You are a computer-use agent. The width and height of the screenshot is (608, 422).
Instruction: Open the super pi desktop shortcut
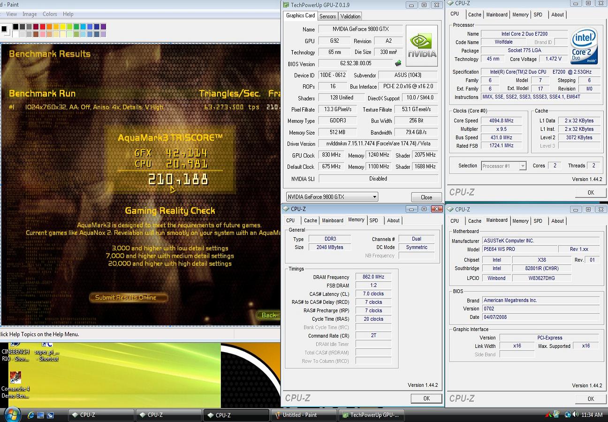tap(46, 352)
